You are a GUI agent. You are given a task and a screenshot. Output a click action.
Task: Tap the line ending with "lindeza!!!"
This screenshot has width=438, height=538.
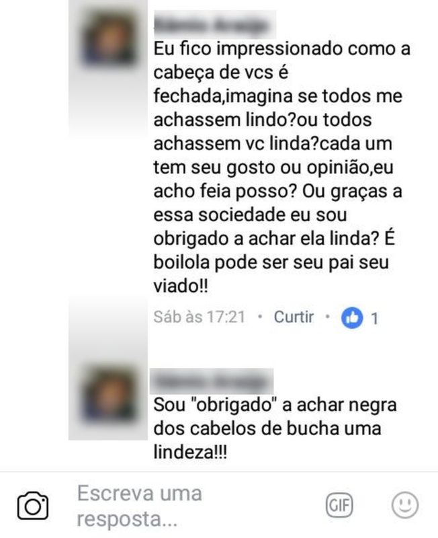point(190,452)
